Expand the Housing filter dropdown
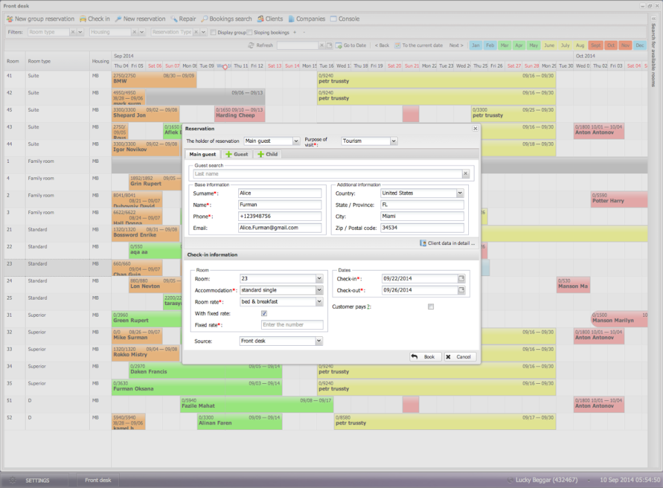Image resolution: width=663 pixels, height=488 pixels. coord(142,32)
